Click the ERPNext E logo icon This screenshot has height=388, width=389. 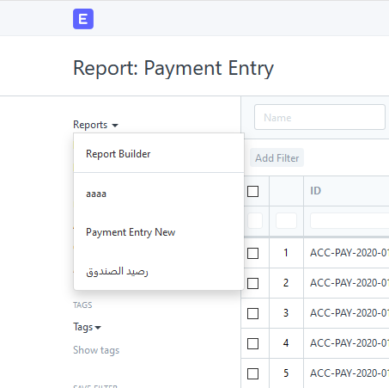[83, 19]
